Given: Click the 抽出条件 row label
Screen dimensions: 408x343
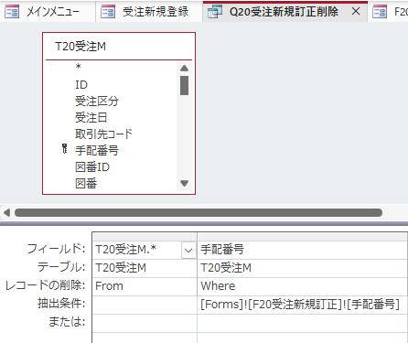Looking at the screenshot, I should tap(61, 304).
